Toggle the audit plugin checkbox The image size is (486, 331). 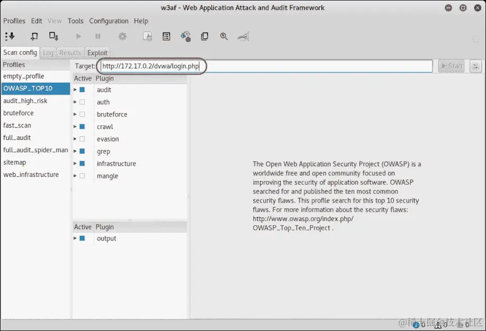[82, 89]
